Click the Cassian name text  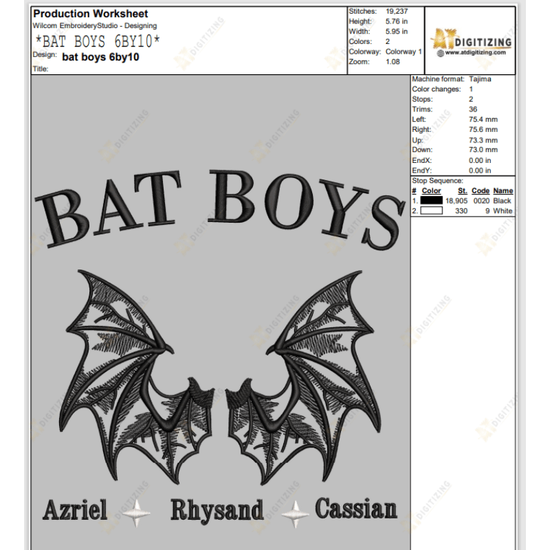356,508
